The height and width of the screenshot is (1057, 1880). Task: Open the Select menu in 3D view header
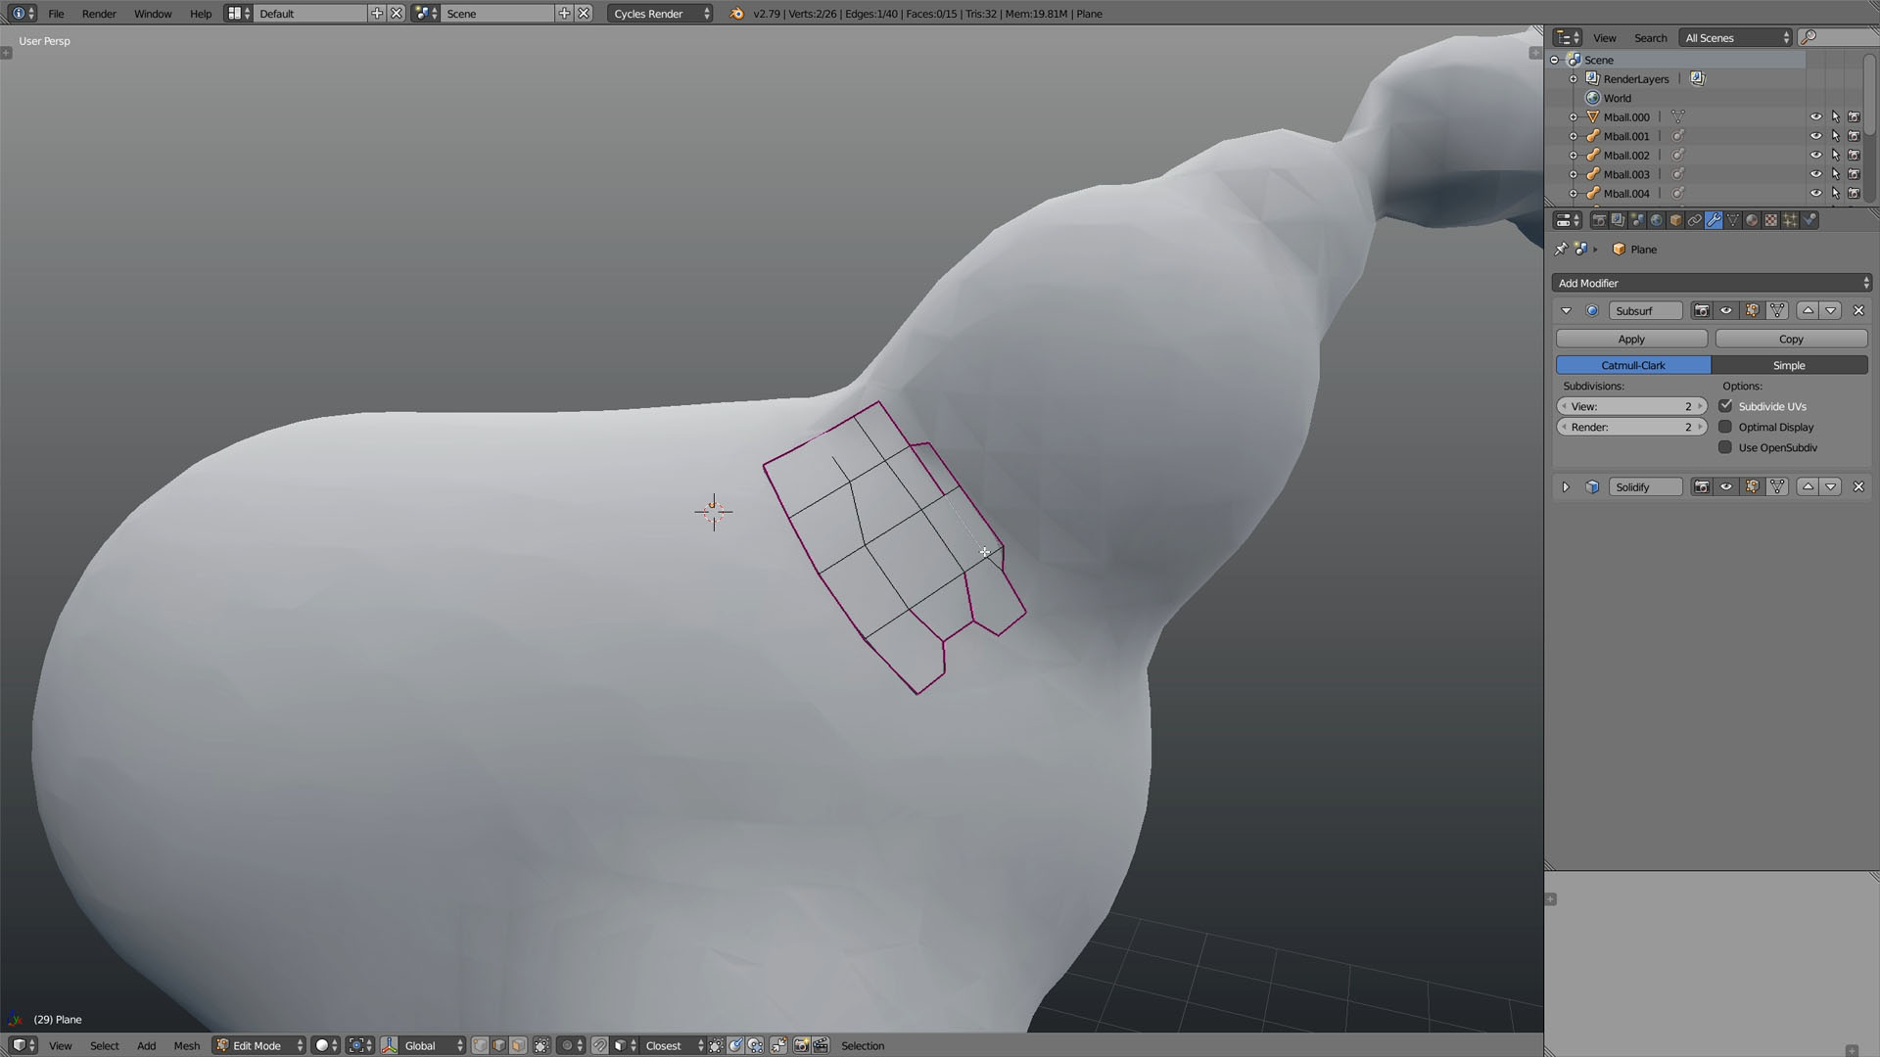click(x=104, y=1045)
